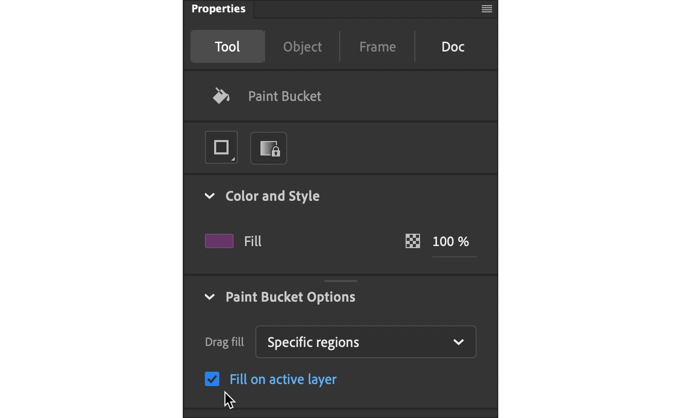Uncheck the Fill on active layer checkbox
Screen dimensions: 681x418
point(212,379)
